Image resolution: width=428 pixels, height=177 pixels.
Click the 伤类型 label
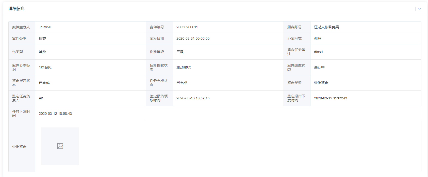[18, 52]
